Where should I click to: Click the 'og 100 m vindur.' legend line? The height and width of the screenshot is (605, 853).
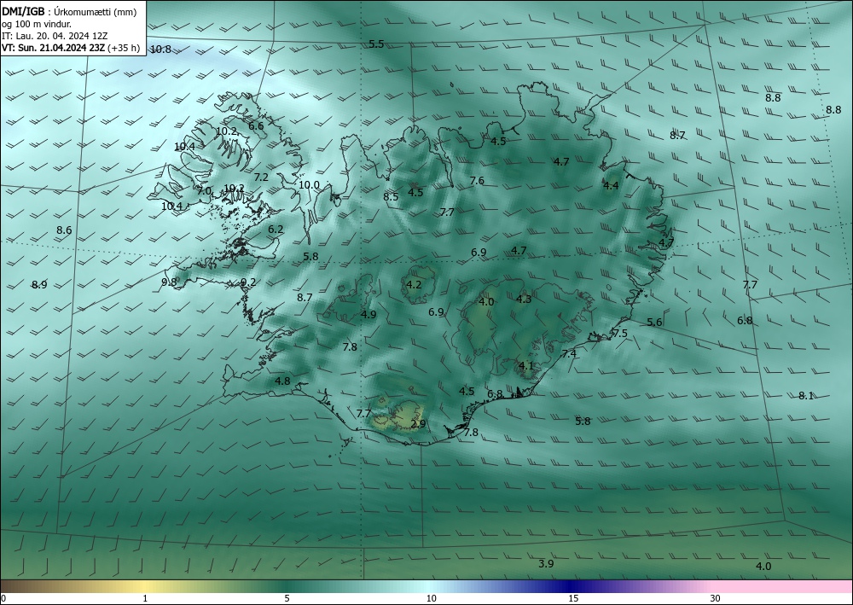pyautogui.click(x=37, y=24)
